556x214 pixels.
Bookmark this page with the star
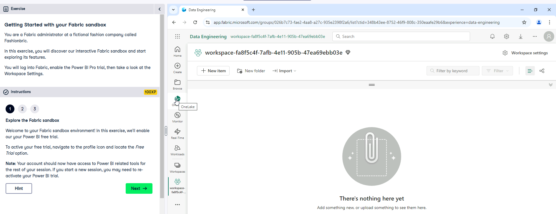click(x=524, y=22)
